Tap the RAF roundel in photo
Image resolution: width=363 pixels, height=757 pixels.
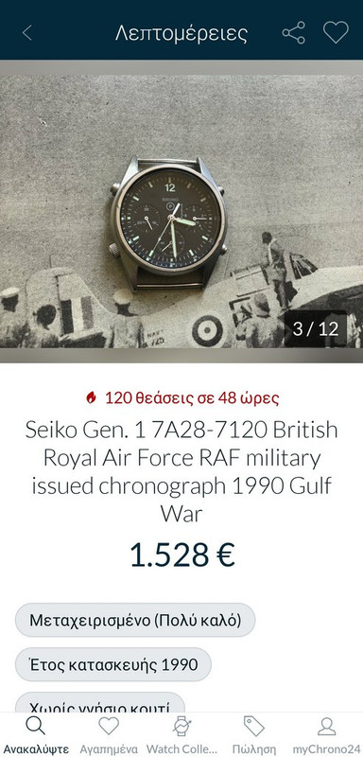point(207,331)
